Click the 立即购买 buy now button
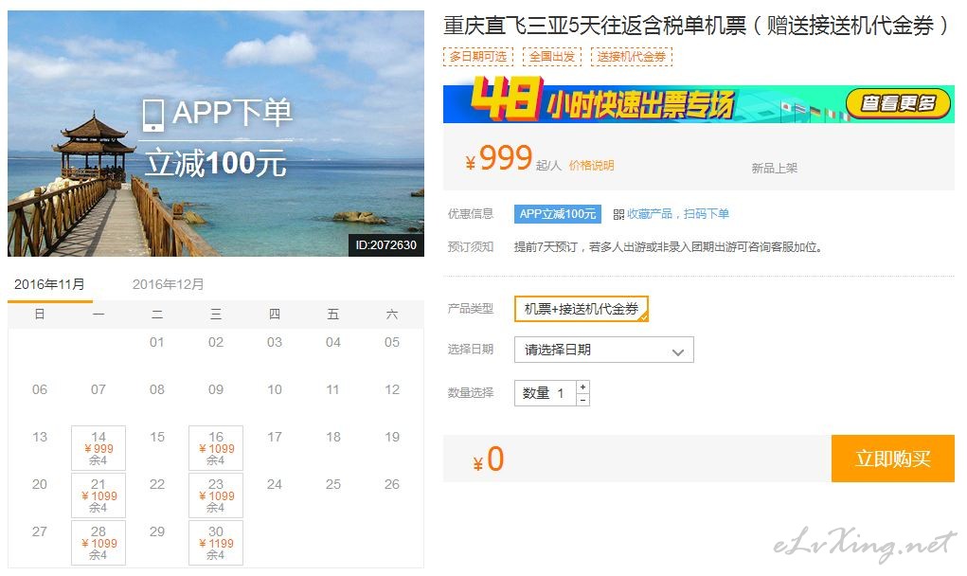 click(x=892, y=459)
